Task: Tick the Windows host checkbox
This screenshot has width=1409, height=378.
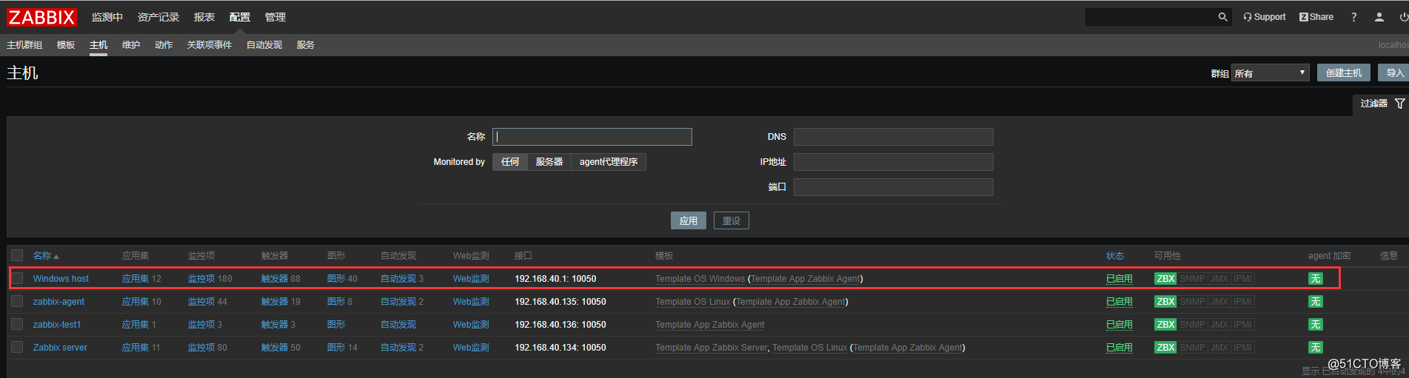Action: (x=17, y=279)
